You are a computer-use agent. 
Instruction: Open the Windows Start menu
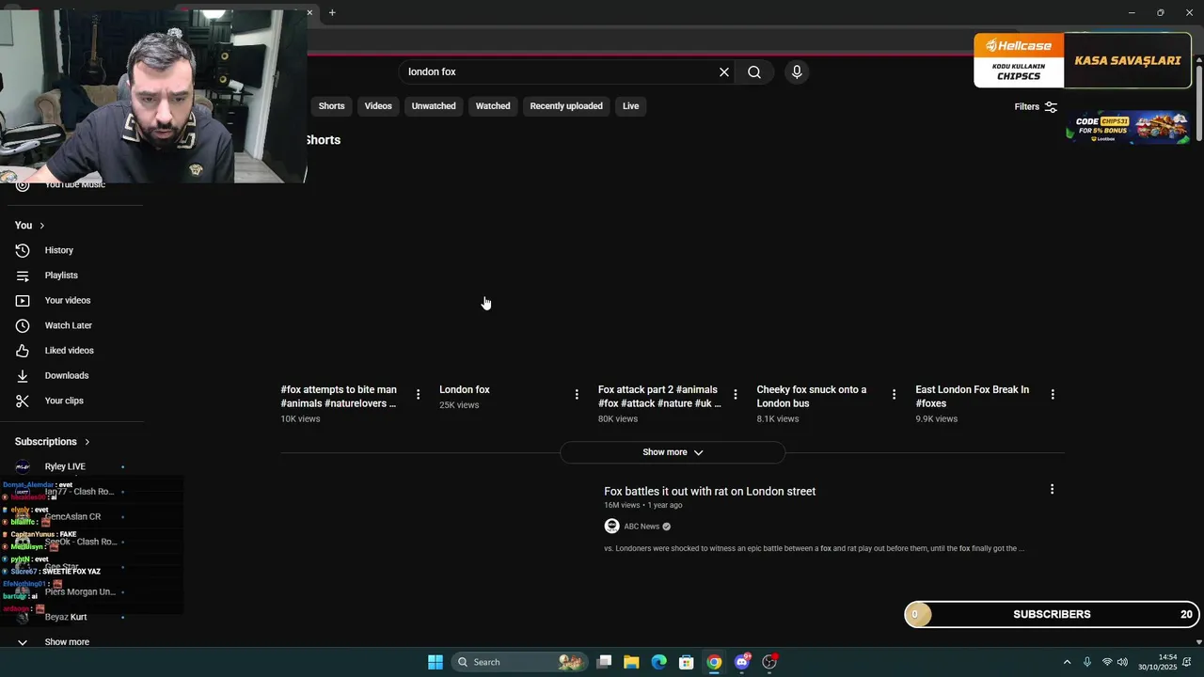(x=436, y=662)
